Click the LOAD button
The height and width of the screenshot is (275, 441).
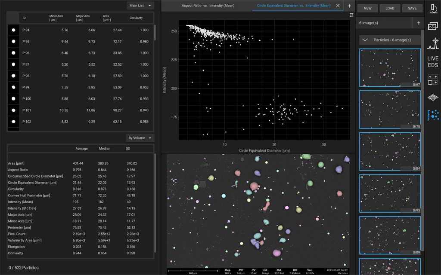pyautogui.click(x=390, y=8)
